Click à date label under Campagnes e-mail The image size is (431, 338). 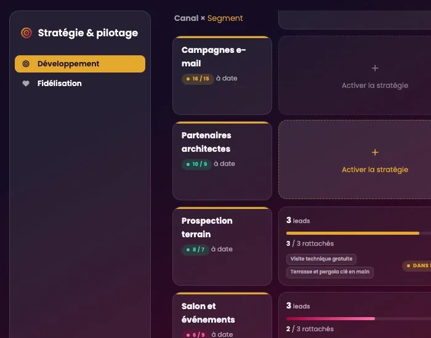pyautogui.click(x=227, y=79)
